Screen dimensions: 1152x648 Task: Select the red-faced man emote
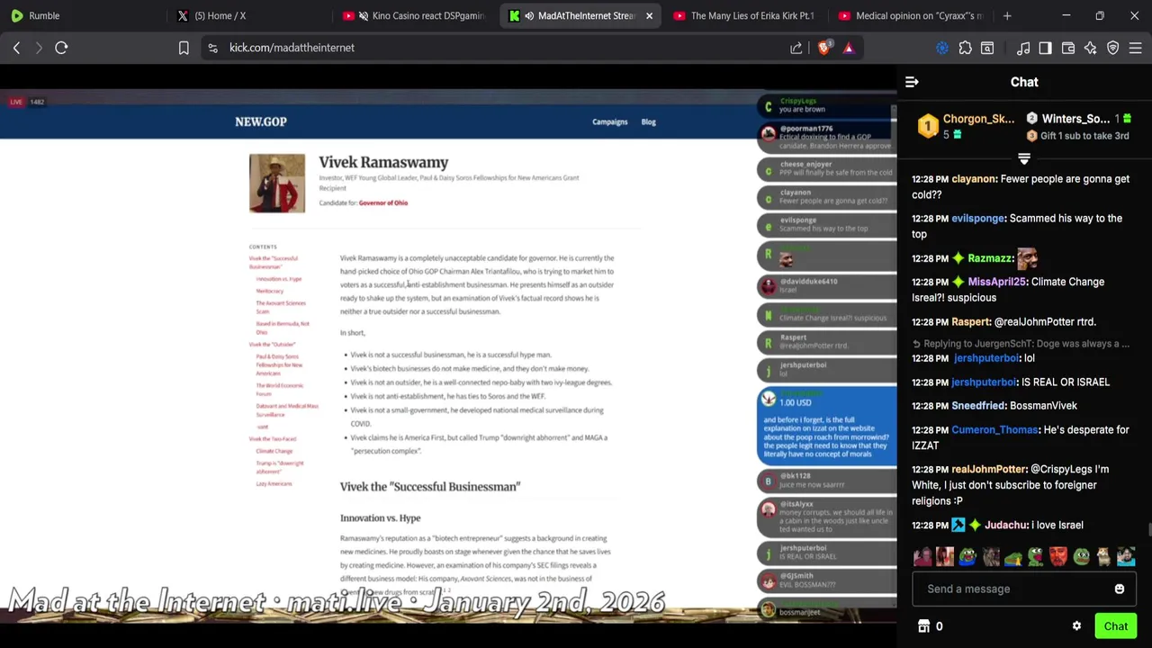click(1058, 557)
